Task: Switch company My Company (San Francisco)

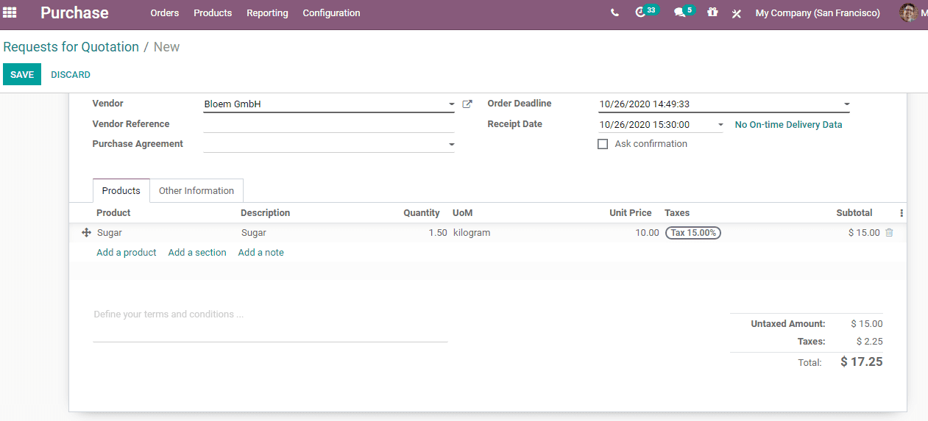Action: tap(818, 13)
